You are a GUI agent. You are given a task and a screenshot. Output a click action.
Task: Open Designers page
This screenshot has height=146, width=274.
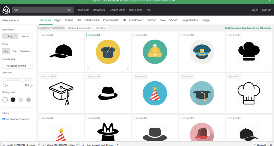click(99, 10)
